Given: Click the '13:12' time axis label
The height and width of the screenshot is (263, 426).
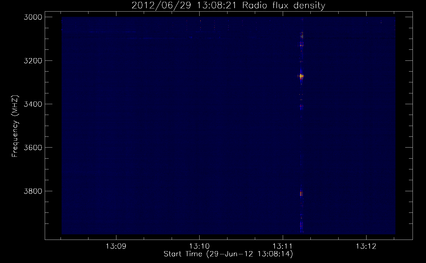Looking at the screenshot, I should pyautogui.click(x=366, y=246).
